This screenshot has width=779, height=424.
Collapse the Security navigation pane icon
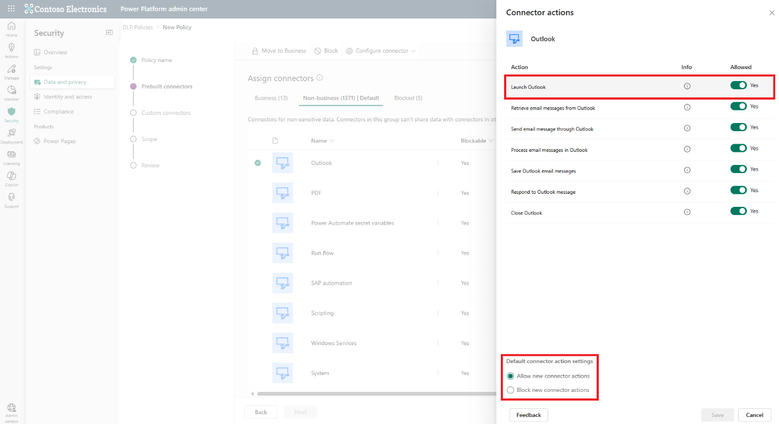point(109,33)
